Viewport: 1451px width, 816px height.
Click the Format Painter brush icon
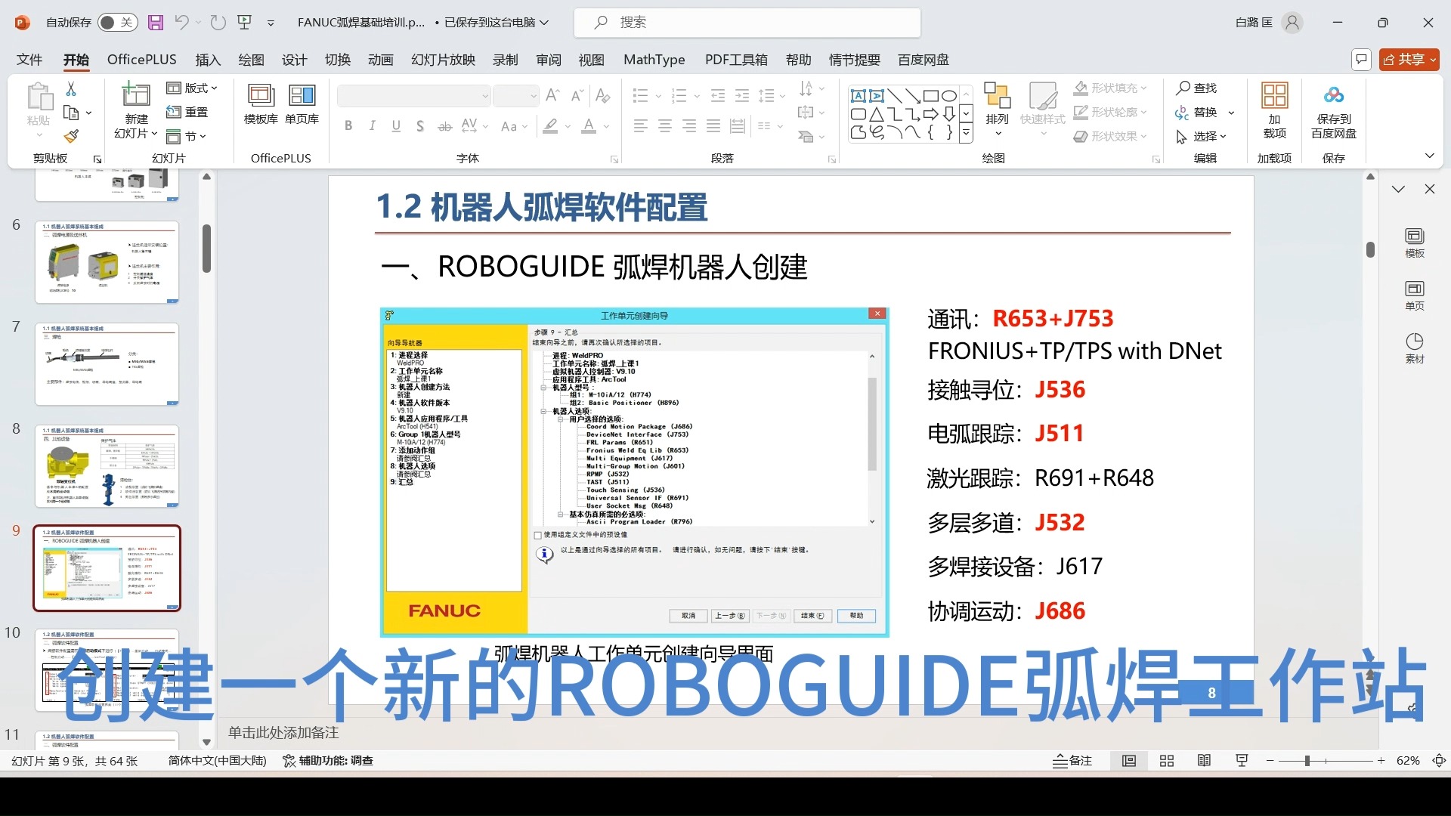71,136
